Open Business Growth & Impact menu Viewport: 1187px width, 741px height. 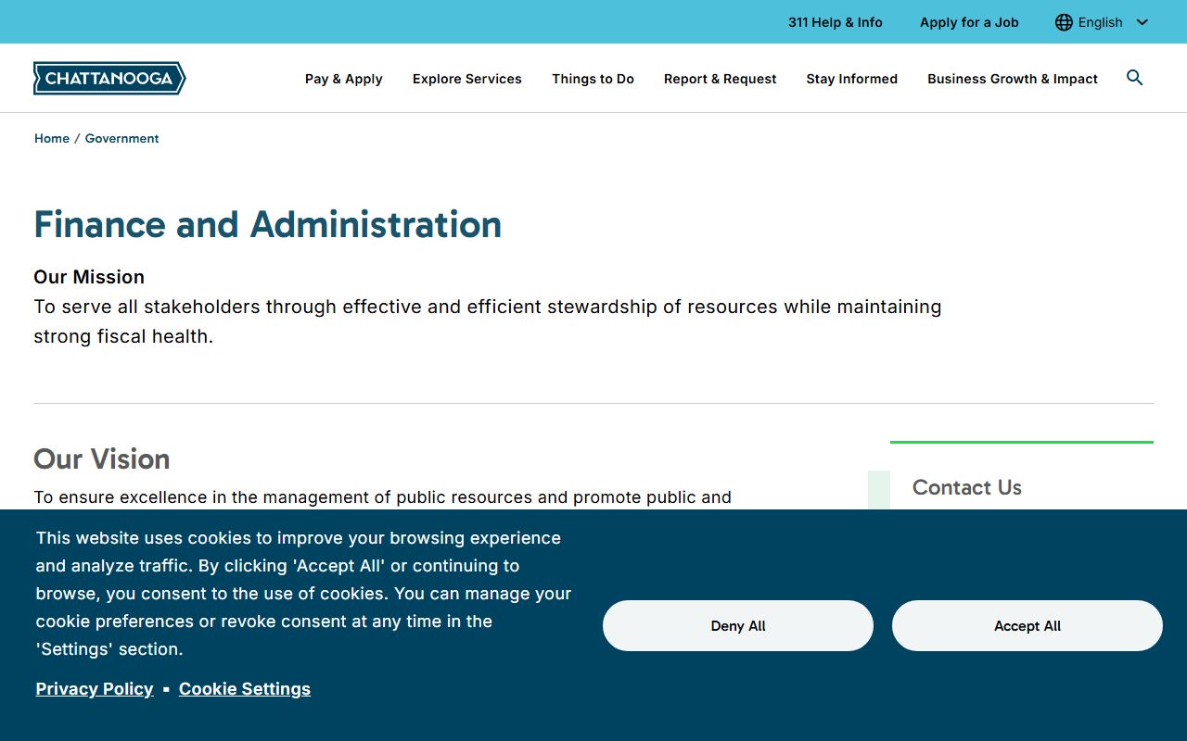click(x=1012, y=79)
